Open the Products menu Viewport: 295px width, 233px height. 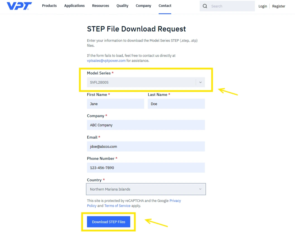pyautogui.click(x=49, y=6)
